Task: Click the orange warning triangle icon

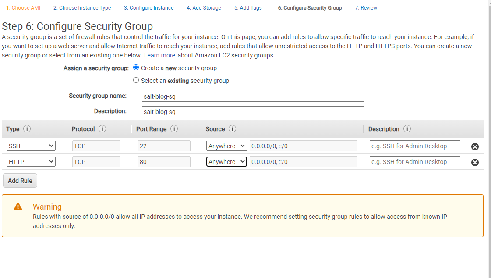Action: pos(18,206)
